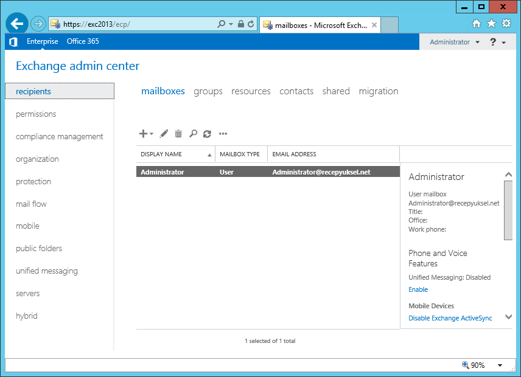Open compliance management section

coord(60,137)
